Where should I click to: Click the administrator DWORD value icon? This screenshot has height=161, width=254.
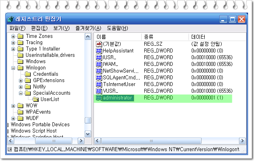pyautogui.click(x=99, y=98)
